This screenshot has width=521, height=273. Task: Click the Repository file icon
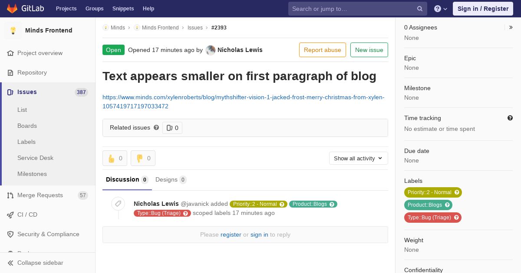point(10,73)
